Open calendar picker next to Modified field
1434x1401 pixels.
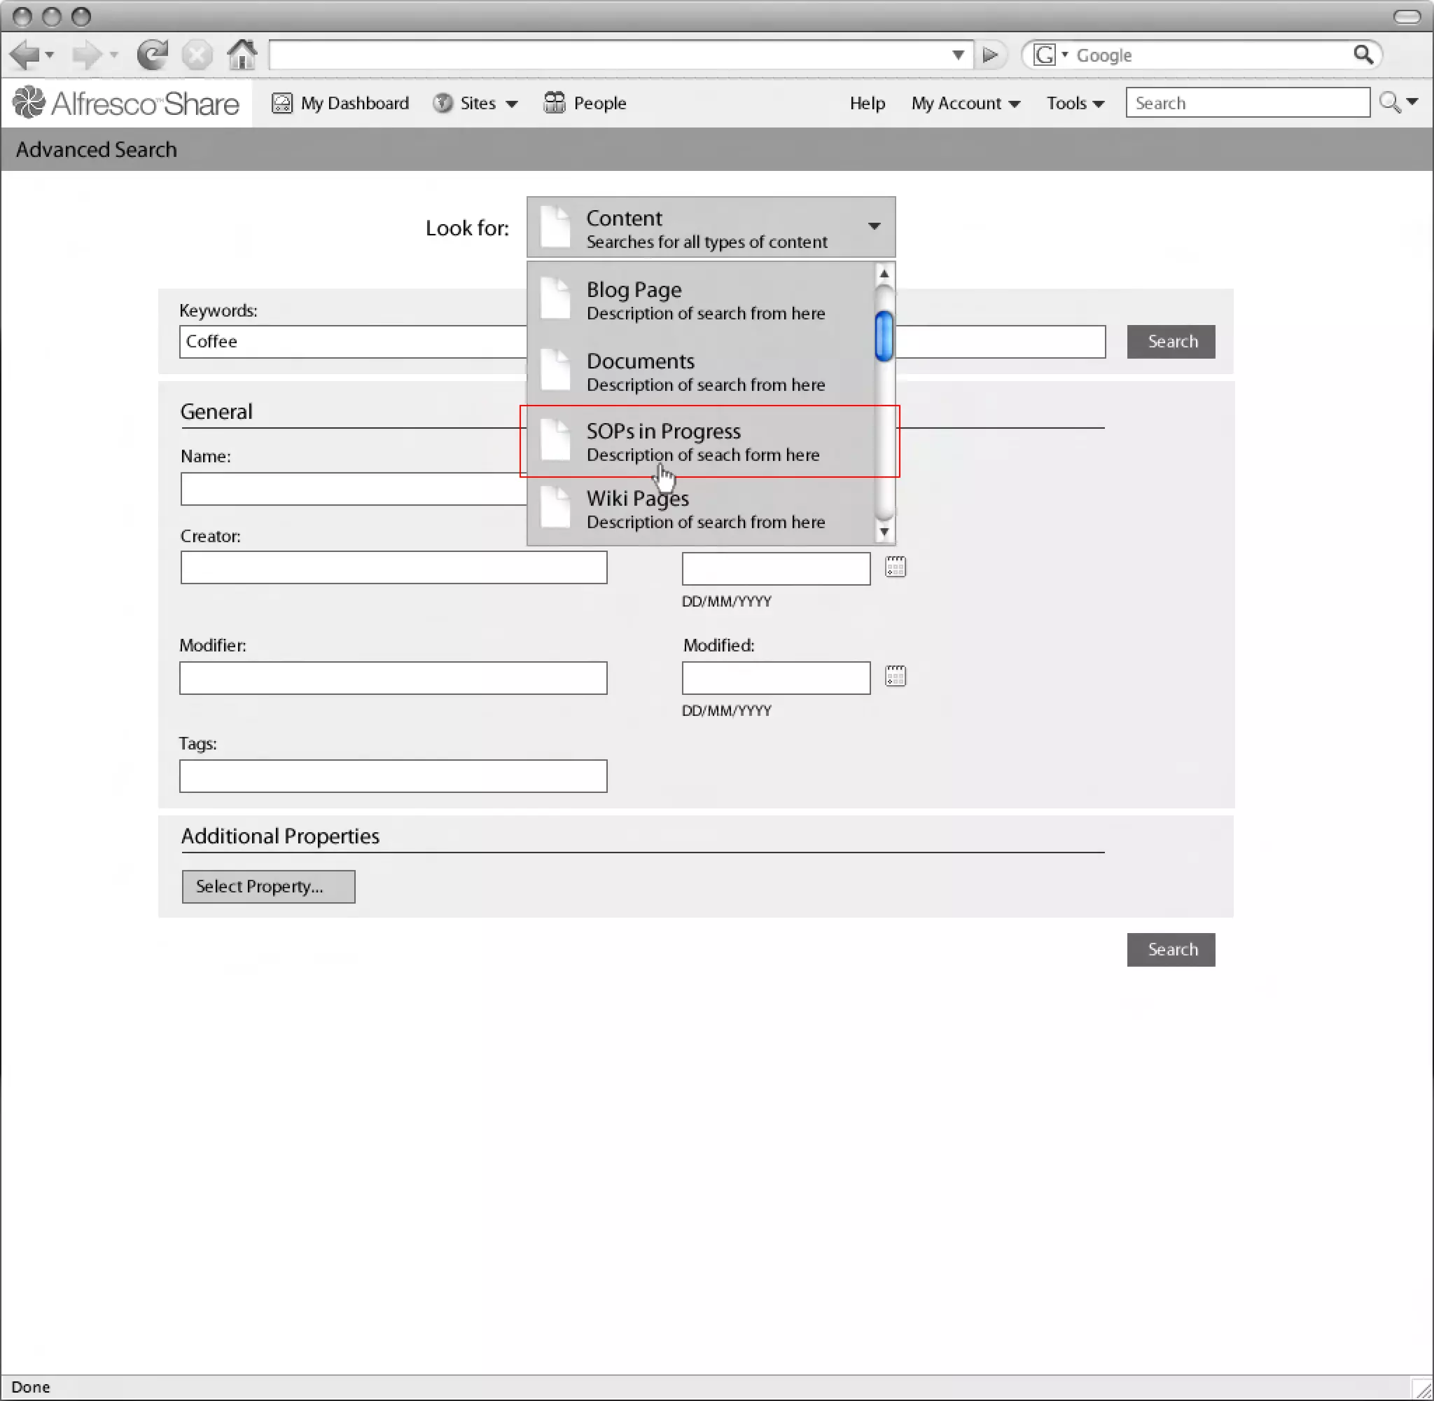click(895, 676)
